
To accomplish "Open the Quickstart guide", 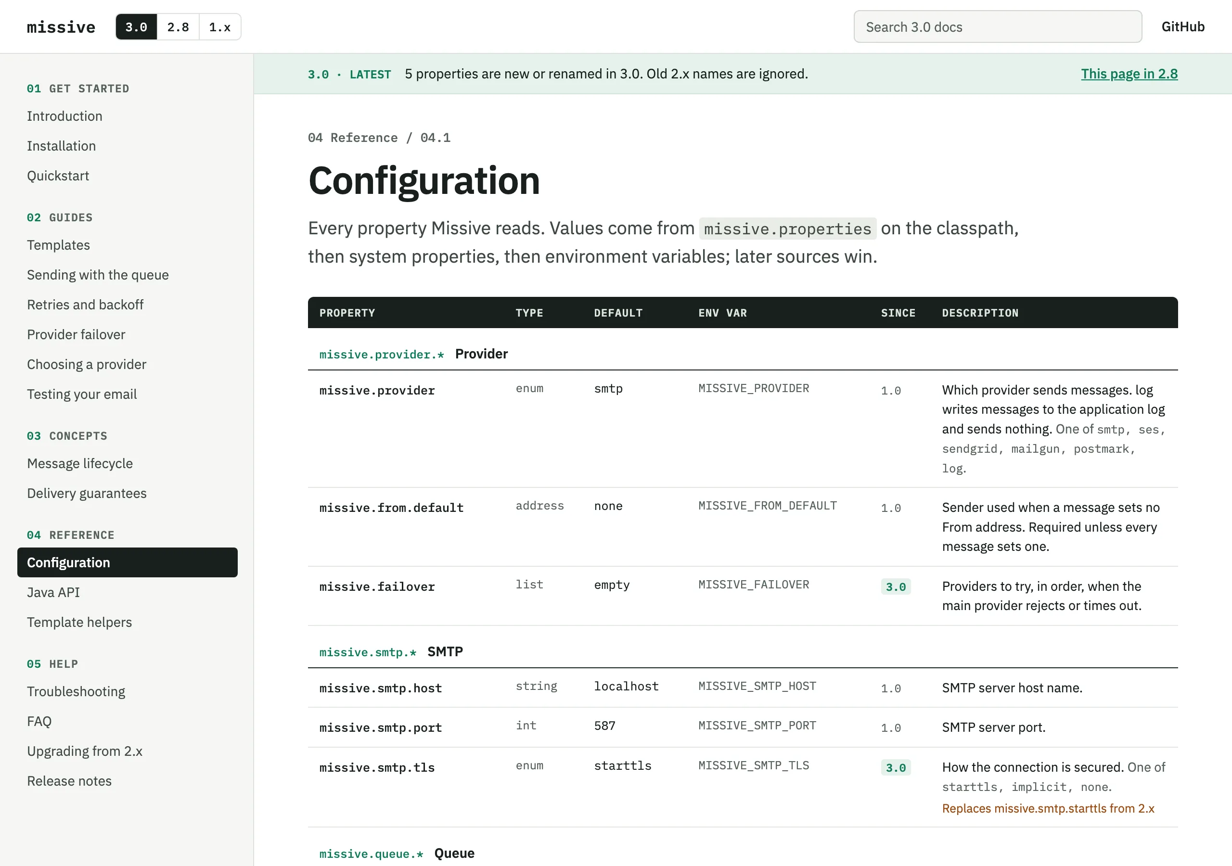I will [x=58, y=176].
